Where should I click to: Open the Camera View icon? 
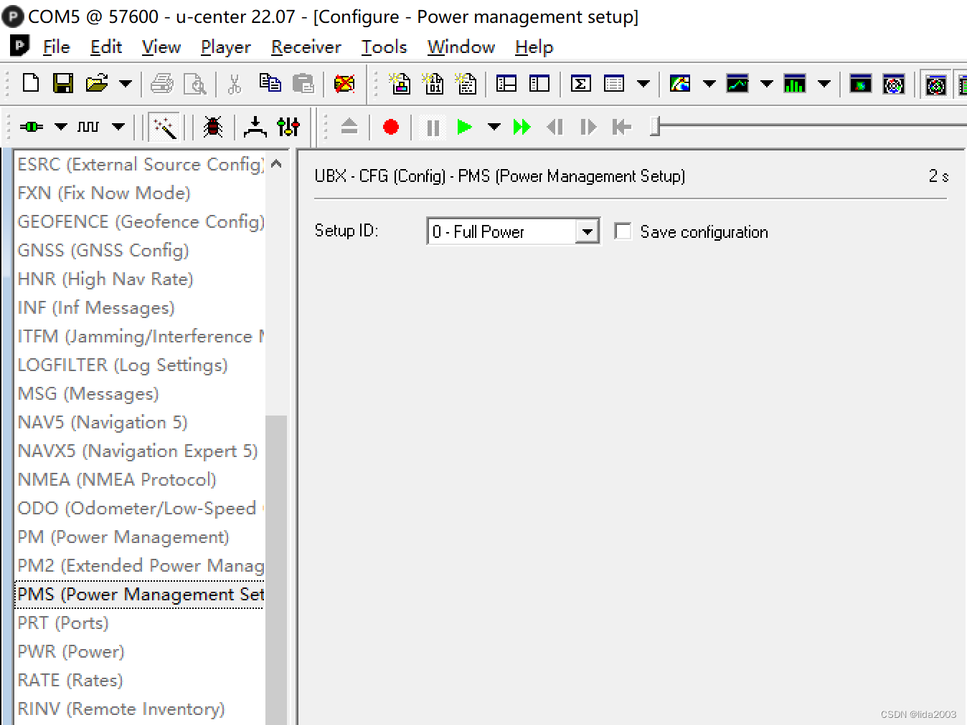click(x=861, y=84)
